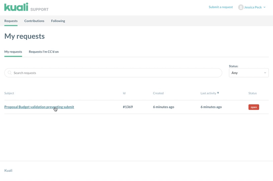Viewport: 273px width, 181px height.
Task: Click the Id column header
Action: [124, 93]
